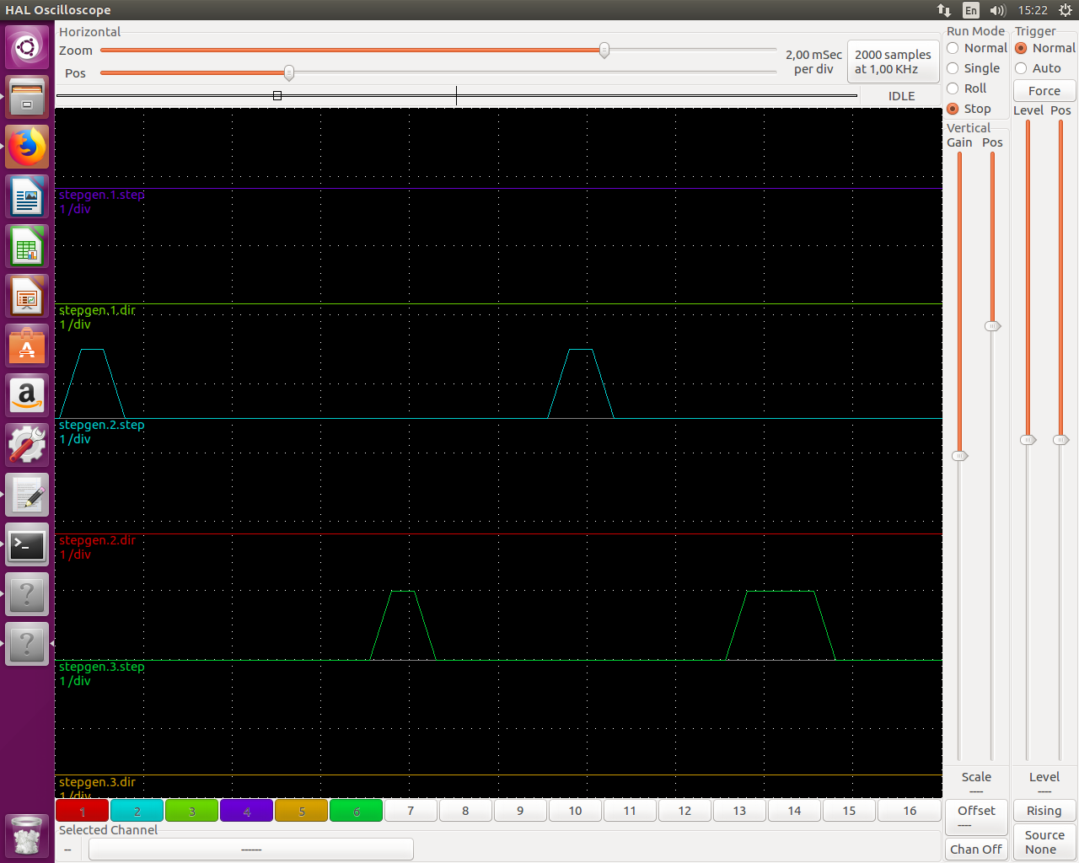Click the Force trigger button
Viewport: 1079px width, 863px height.
point(1044,91)
